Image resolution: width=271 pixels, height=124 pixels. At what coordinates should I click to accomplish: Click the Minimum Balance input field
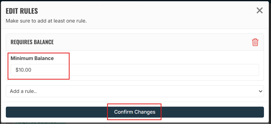tap(135, 70)
